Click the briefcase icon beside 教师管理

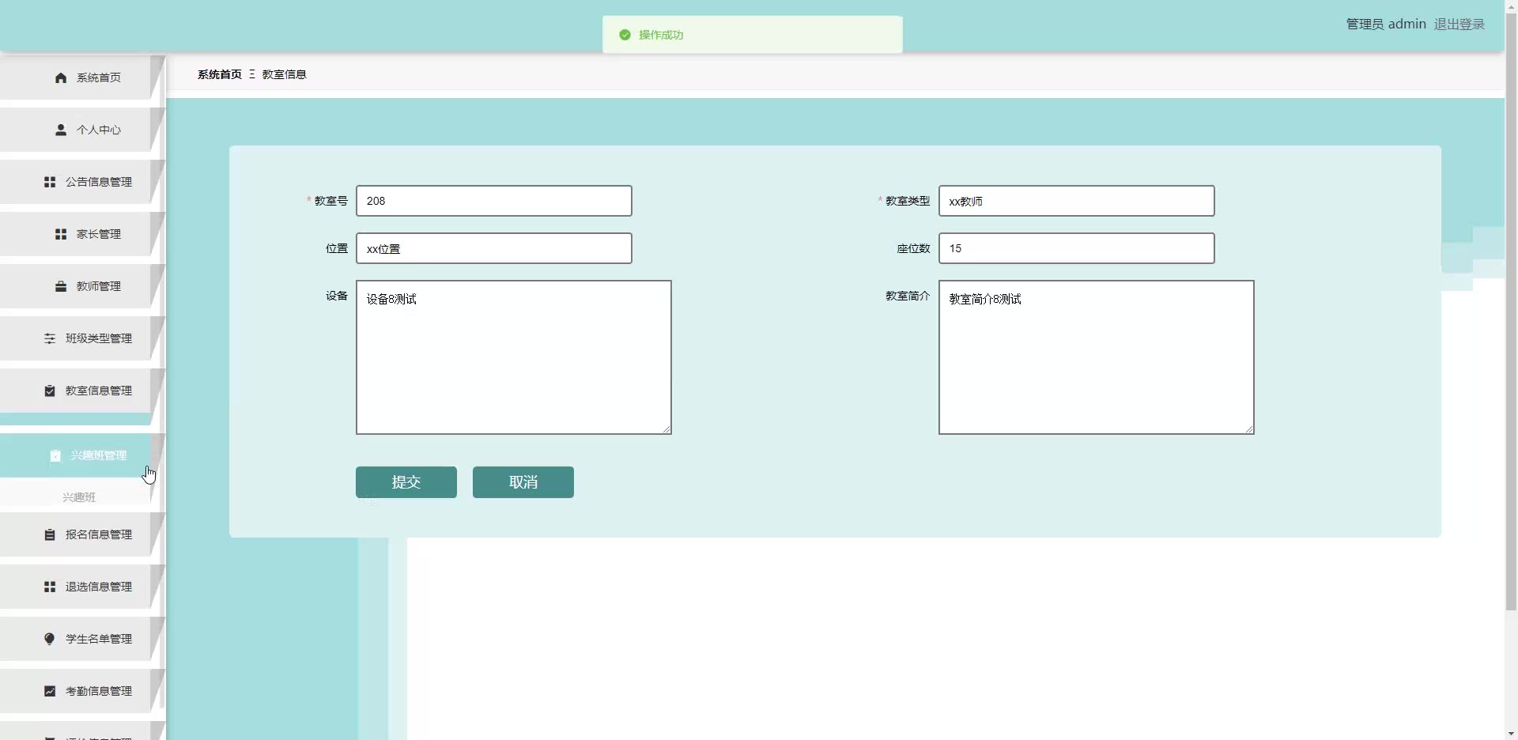(x=61, y=286)
